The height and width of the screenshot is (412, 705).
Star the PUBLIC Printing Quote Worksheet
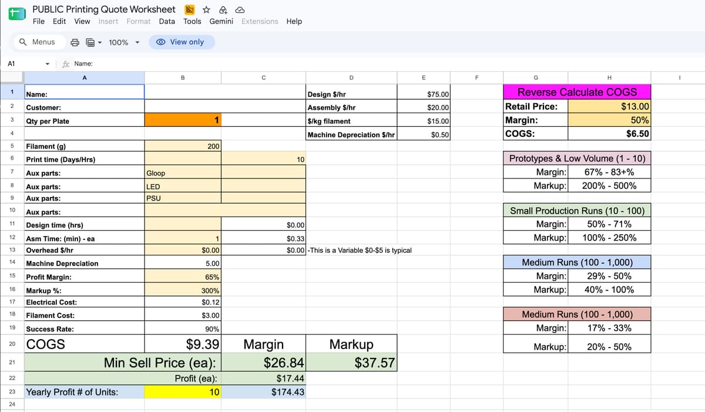pyautogui.click(x=207, y=9)
